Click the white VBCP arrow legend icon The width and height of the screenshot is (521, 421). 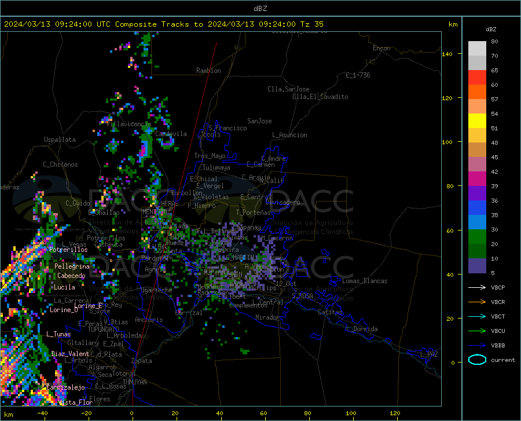pyautogui.click(x=477, y=287)
